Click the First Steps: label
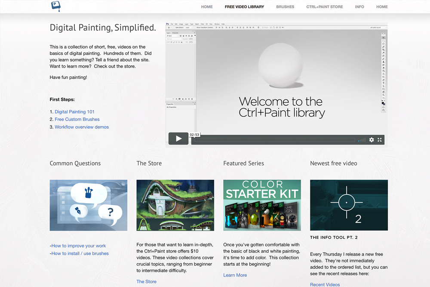 [x=62, y=99]
